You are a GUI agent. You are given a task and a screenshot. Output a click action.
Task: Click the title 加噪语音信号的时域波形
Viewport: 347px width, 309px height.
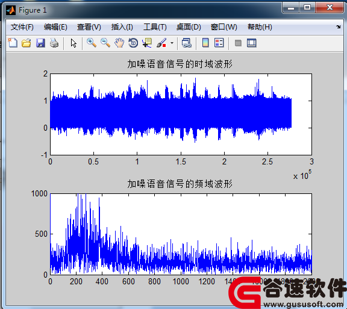click(x=180, y=64)
